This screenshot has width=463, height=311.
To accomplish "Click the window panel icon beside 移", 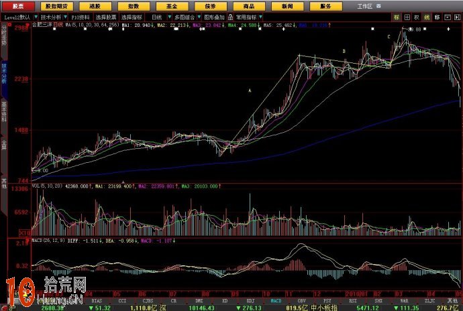I will (x=448, y=17).
